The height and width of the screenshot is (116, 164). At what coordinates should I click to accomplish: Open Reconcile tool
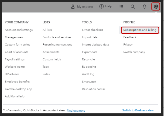point(88,59)
